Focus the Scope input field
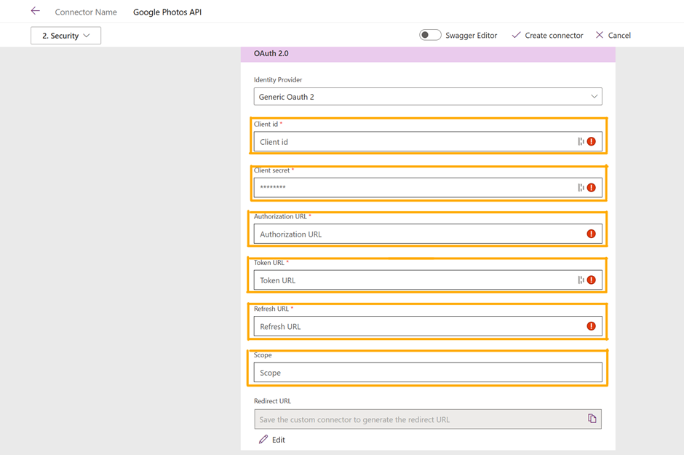684x455 pixels. (x=428, y=373)
